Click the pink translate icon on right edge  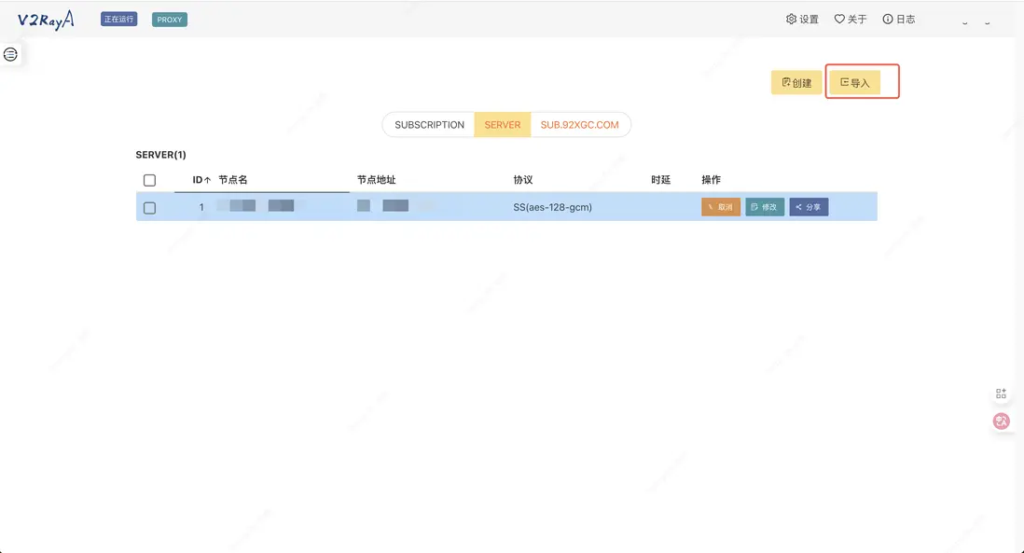(1001, 422)
